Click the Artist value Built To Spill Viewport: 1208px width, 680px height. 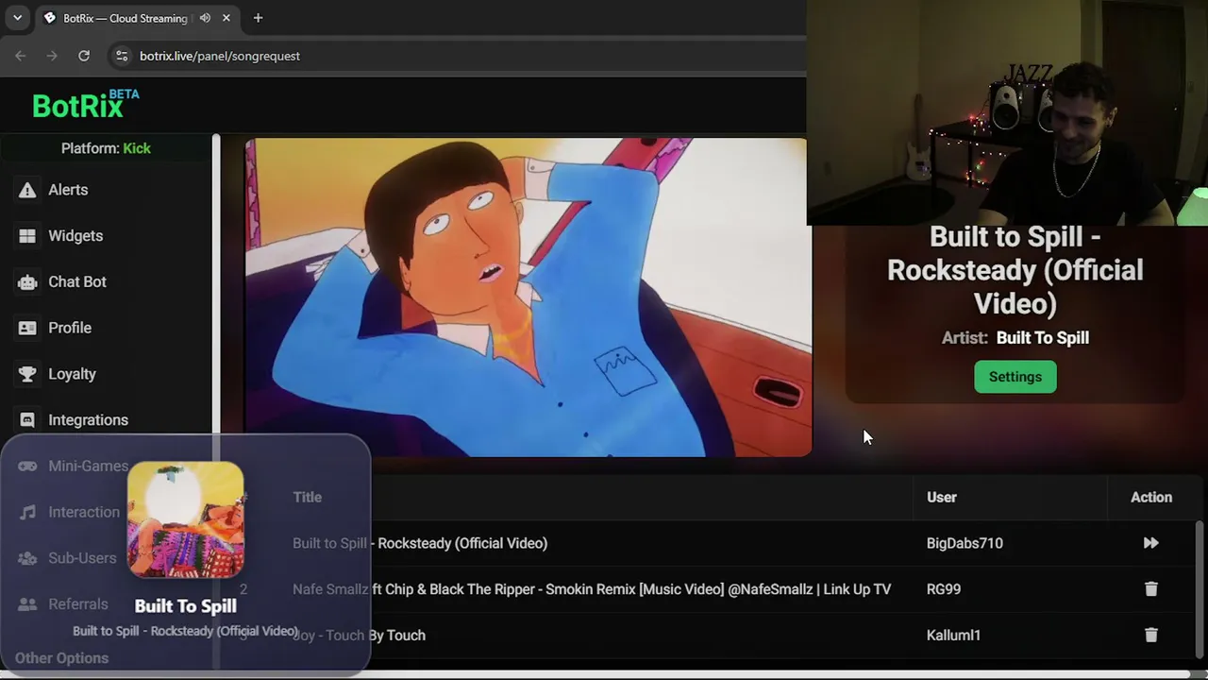click(x=1043, y=338)
